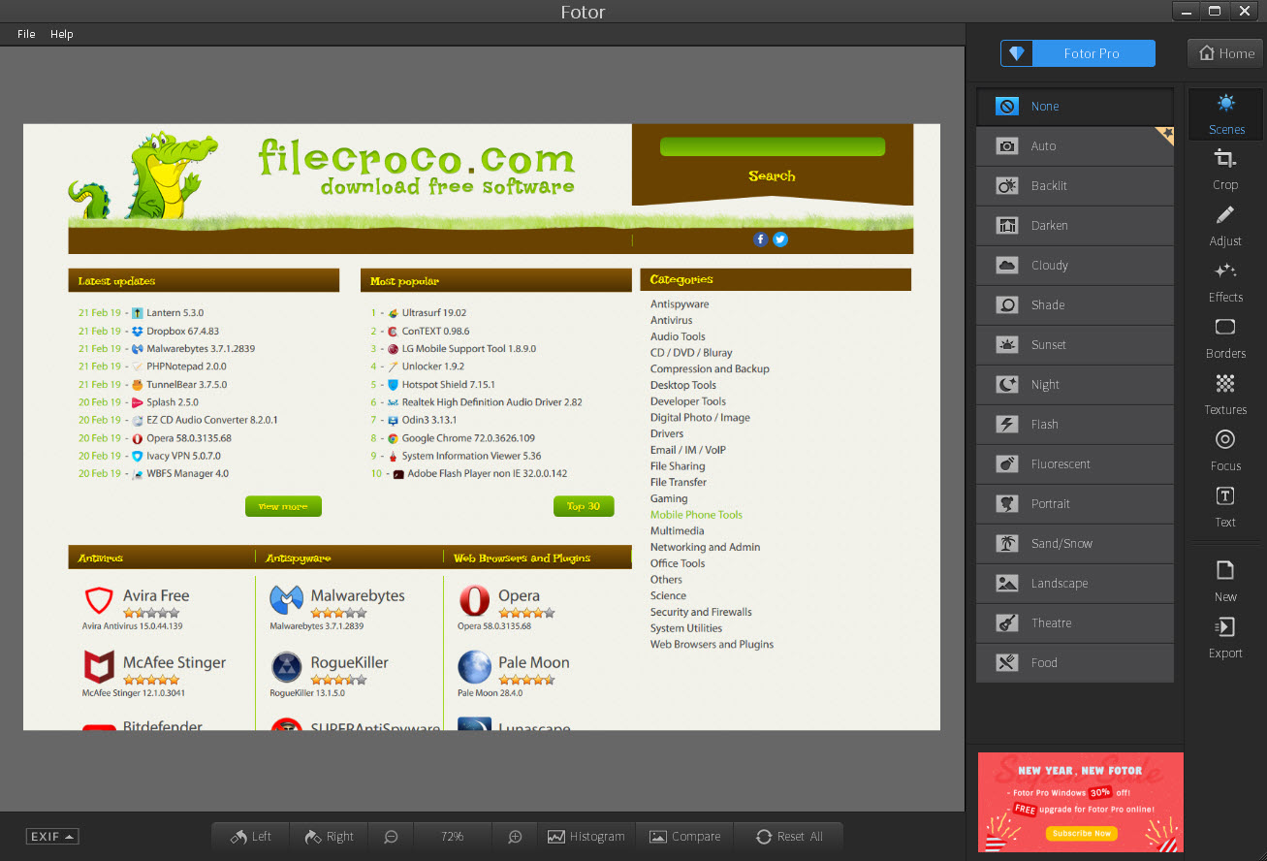This screenshot has height=861, width=1267.
Task: Select the Focus tool
Action: click(x=1225, y=449)
